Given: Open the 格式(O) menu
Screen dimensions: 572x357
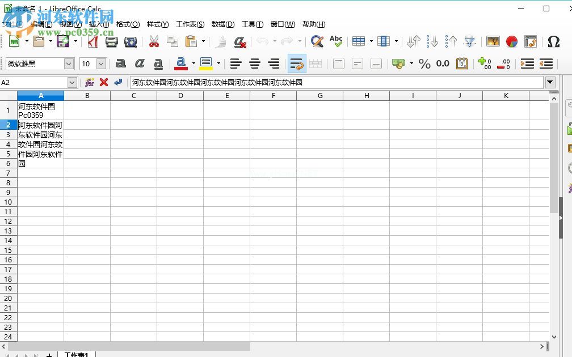Looking at the screenshot, I should point(128,24).
